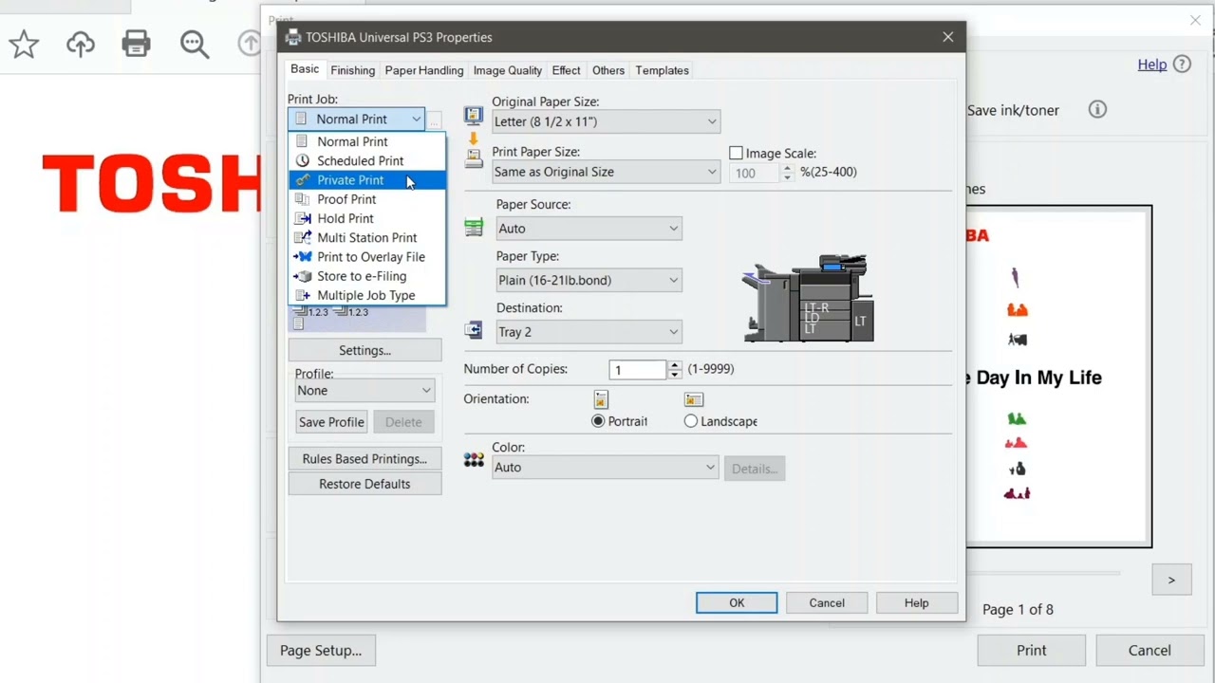Click the Print Paper Size printer icon
Screen dimensions: 1215x683
pos(473,159)
